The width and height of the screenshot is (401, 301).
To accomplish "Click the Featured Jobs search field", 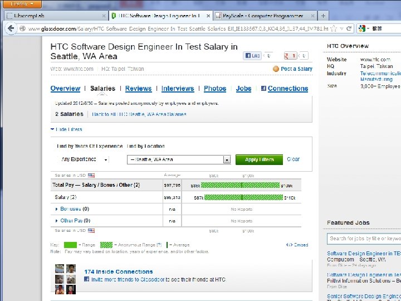I will pos(364,239).
